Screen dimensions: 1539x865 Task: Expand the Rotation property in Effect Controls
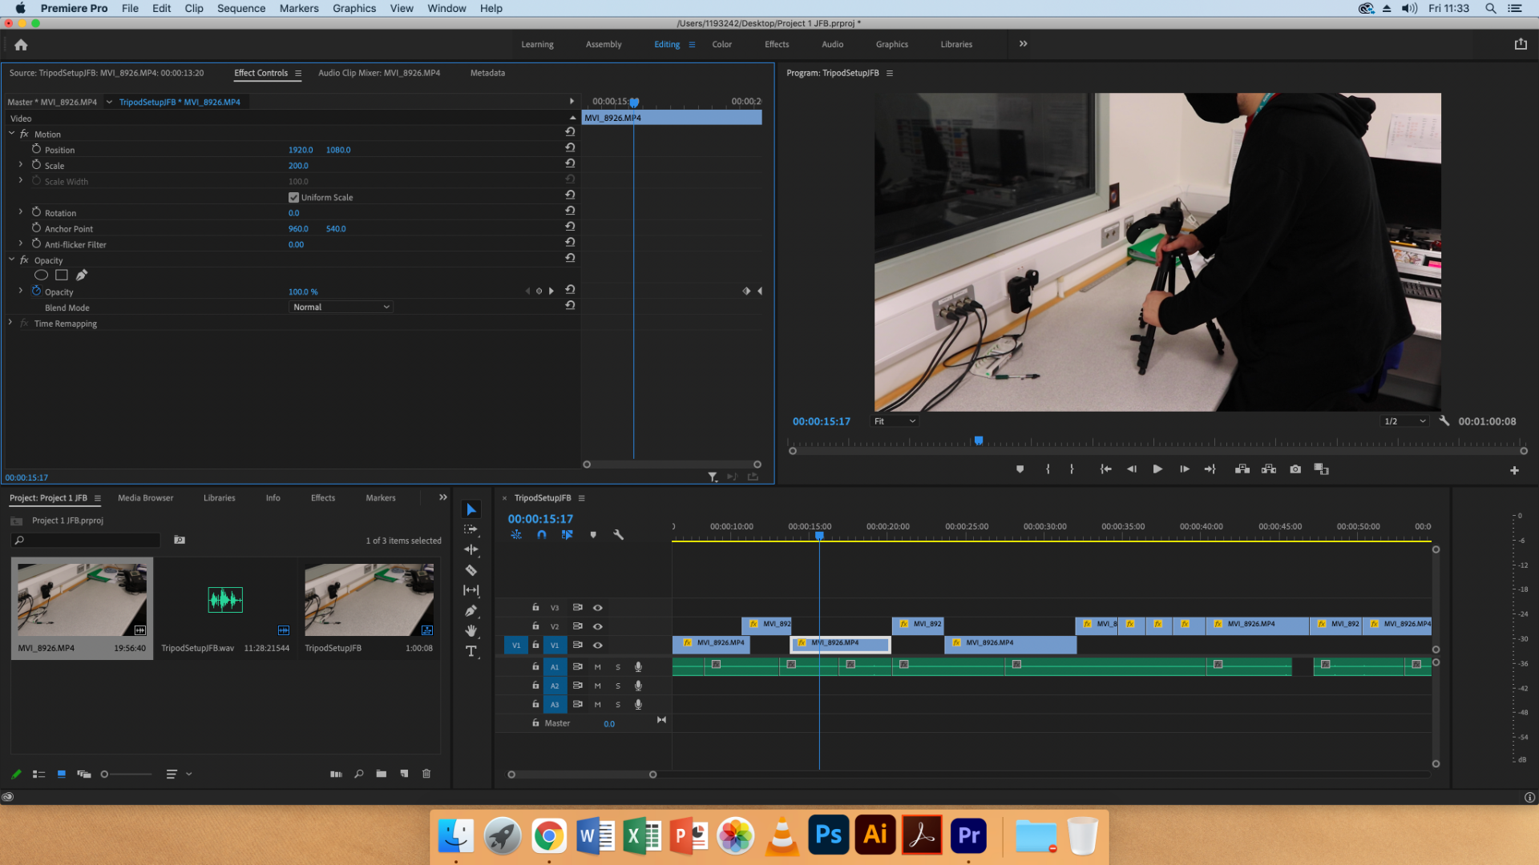pyautogui.click(x=20, y=212)
